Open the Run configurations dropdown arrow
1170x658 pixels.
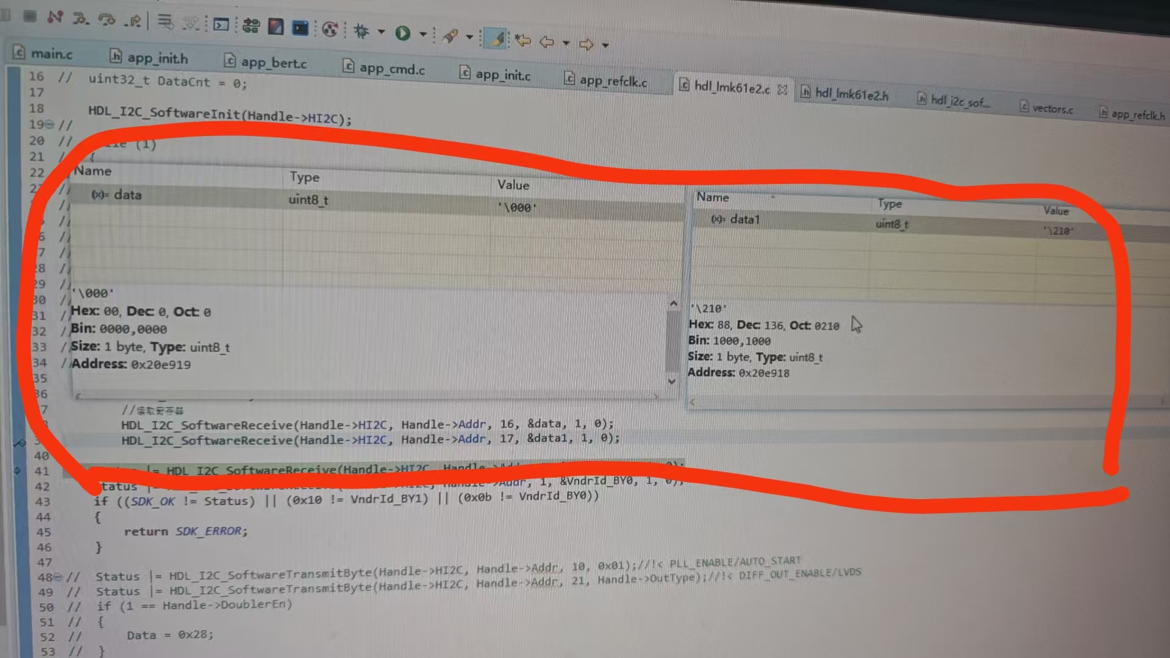tap(423, 34)
